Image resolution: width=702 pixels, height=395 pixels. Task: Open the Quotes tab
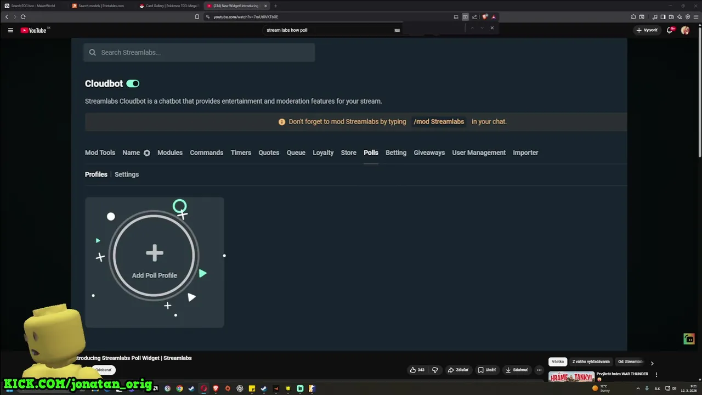[x=269, y=153]
